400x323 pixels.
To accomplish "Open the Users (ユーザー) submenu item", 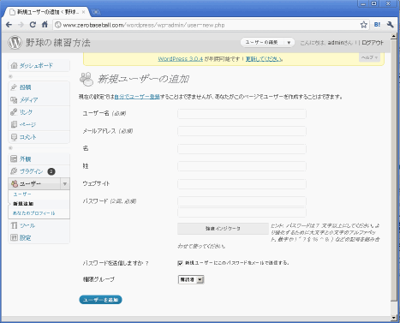I will click(22, 194).
